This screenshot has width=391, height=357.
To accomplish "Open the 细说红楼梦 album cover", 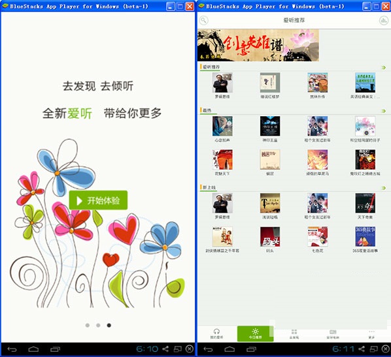I will [270, 83].
